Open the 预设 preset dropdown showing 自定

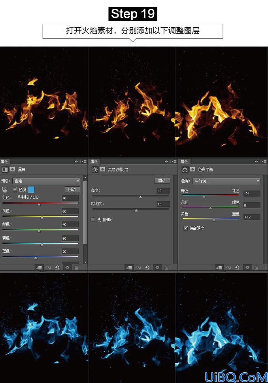click(46, 181)
